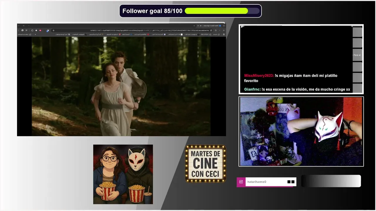Click the bookmark star in mirrored address bar
Viewport: 376px width, 211px height.
53,30
